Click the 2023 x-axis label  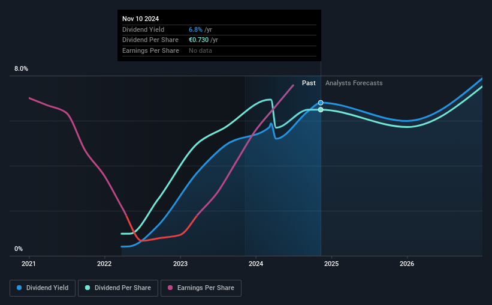point(180,264)
